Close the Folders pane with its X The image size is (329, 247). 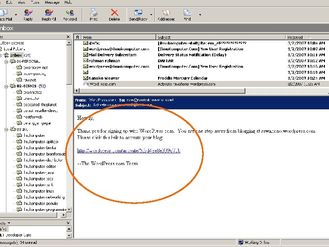[x=68, y=37]
